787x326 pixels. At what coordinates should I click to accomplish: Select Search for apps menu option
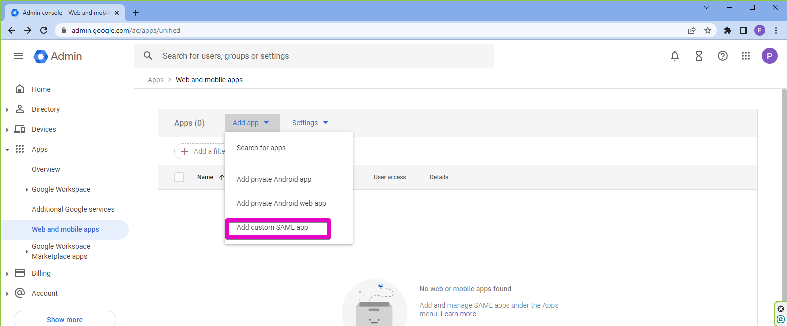point(261,148)
